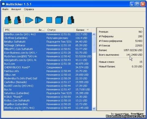Viewport: 147px width, 119px height.
Task: Select the Ads2getrefs.com row
Action: (48, 60)
